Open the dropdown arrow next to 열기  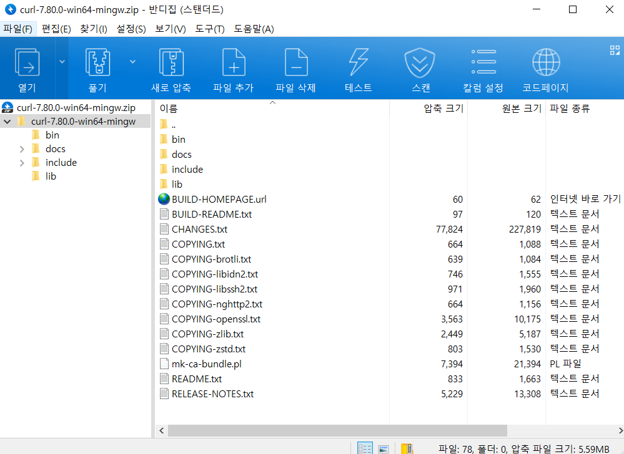[x=62, y=62]
